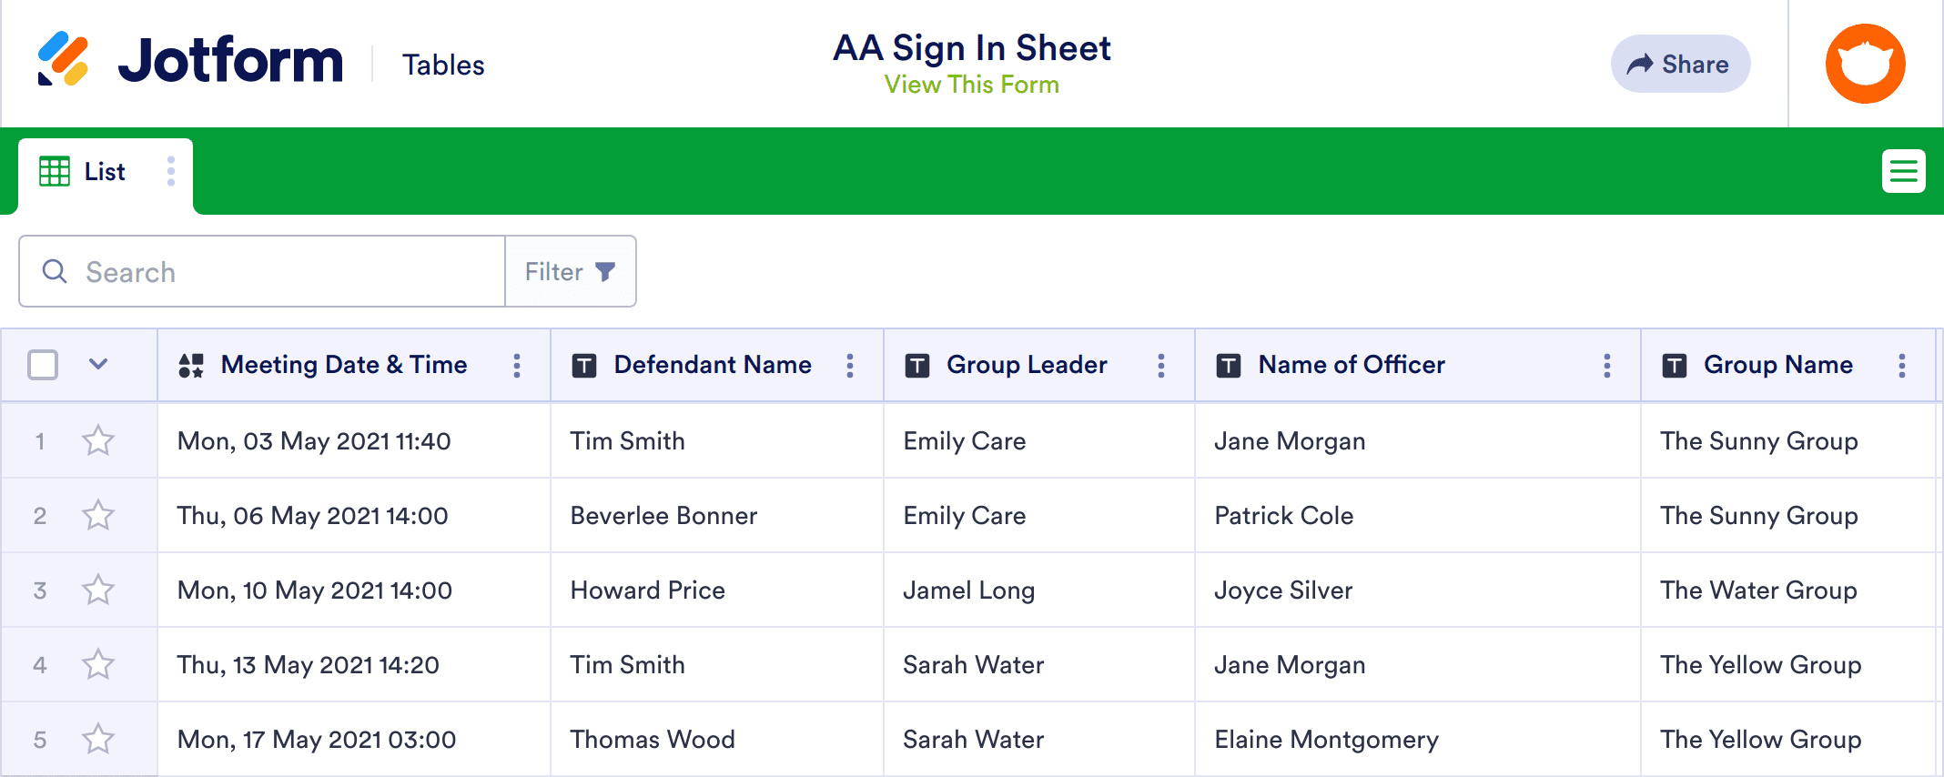Screen dimensions: 1944x777
Task: Star row 1 Tim Smith entry
Action: click(98, 441)
